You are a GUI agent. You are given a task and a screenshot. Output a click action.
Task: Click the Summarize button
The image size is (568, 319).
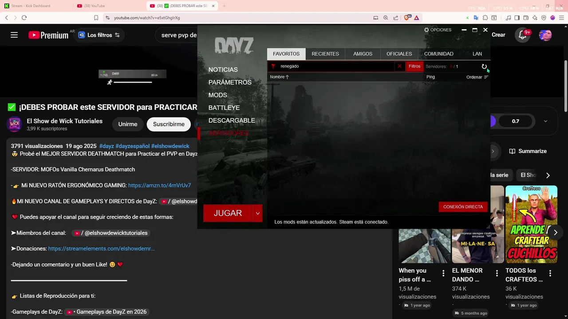pos(528,151)
